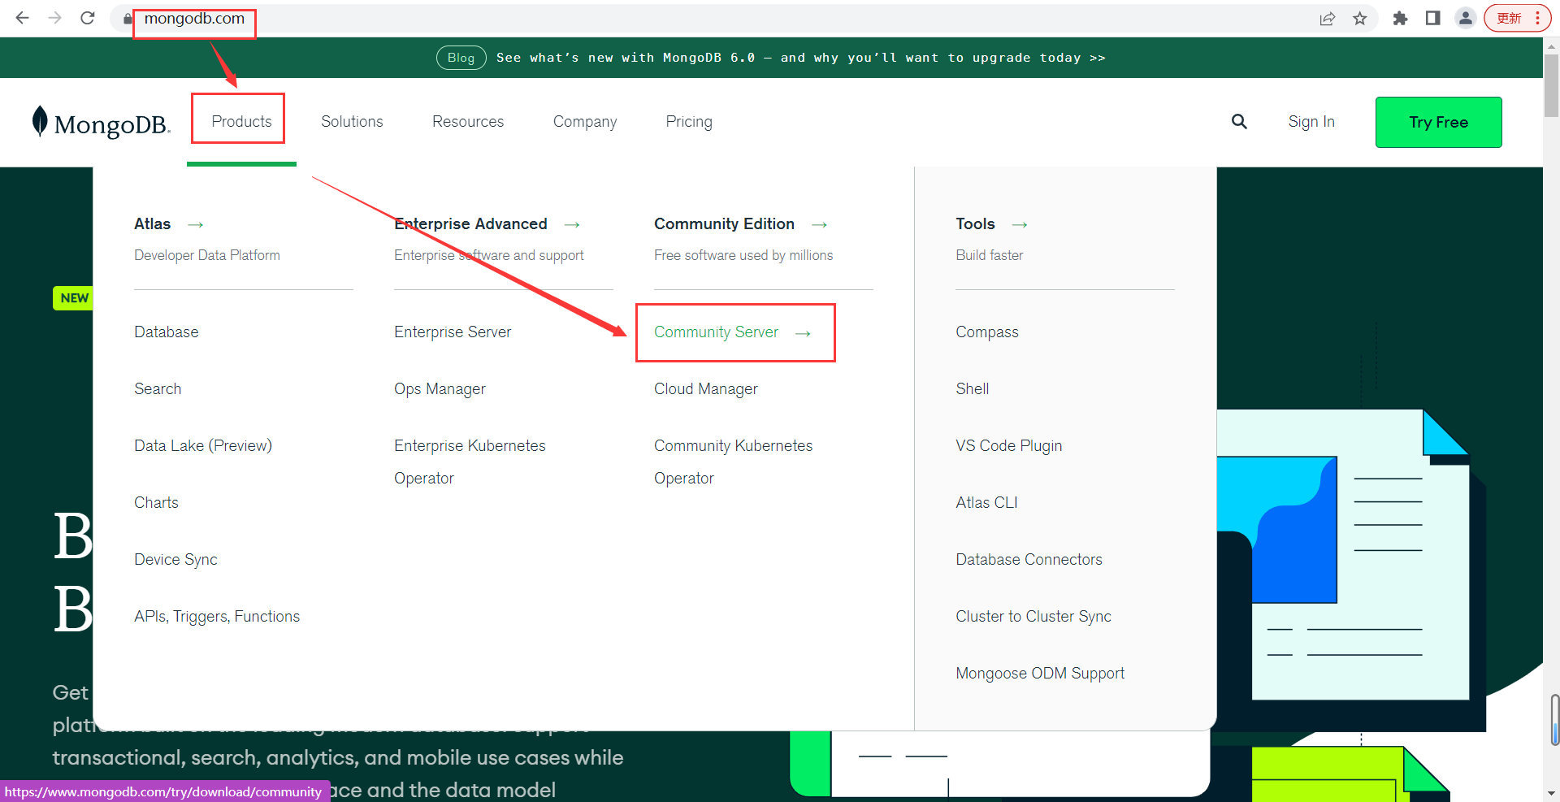Click arrow next to Tools heading

[x=1020, y=224]
